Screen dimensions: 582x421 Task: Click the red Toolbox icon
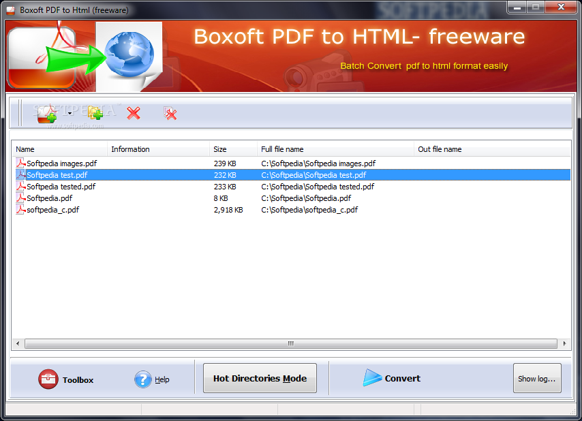click(x=48, y=379)
